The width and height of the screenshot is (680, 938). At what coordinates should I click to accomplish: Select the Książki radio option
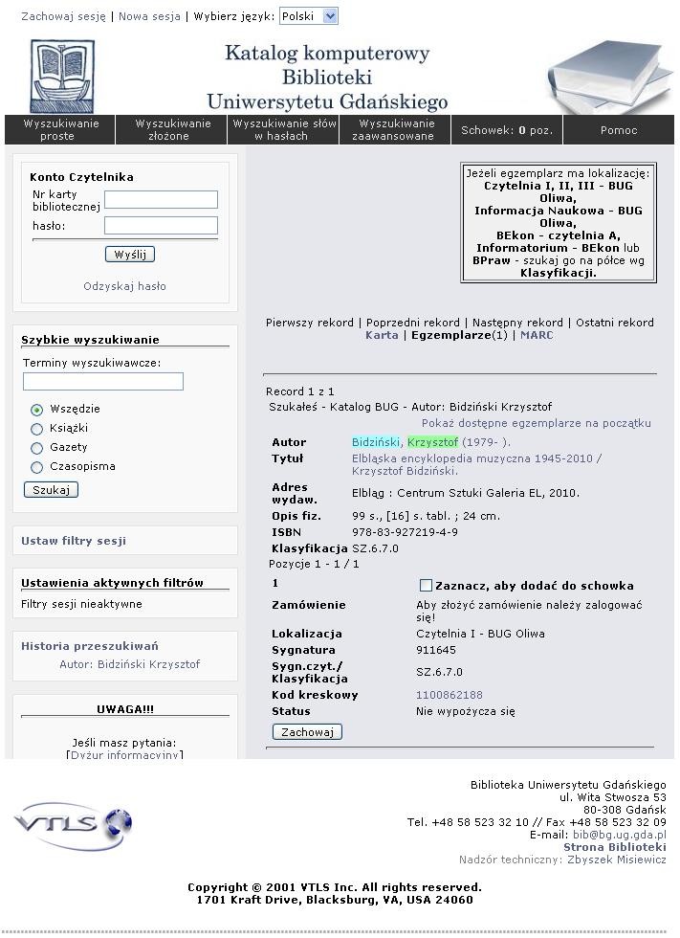click(37, 429)
